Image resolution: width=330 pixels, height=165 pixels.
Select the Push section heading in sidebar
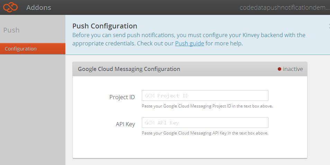coord(11,30)
